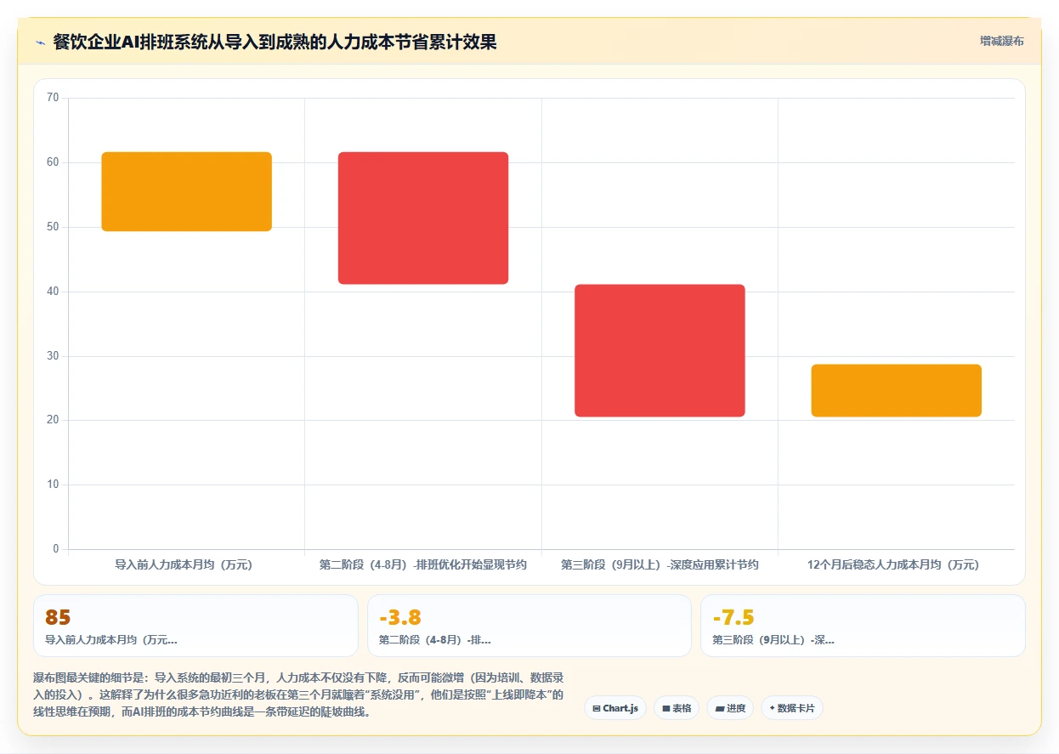
Task: Open the data card showing value 85
Action: click(195, 626)
